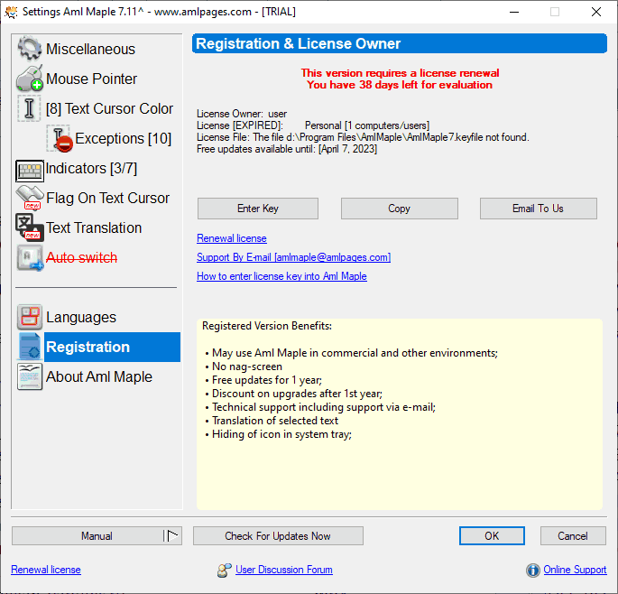618x594 pixels.
Task: Open About Aml Maple page
Action: (99, 376)
